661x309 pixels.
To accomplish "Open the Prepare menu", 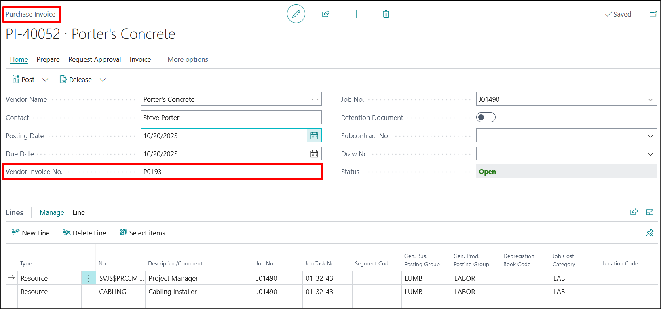I will point(48,59).
